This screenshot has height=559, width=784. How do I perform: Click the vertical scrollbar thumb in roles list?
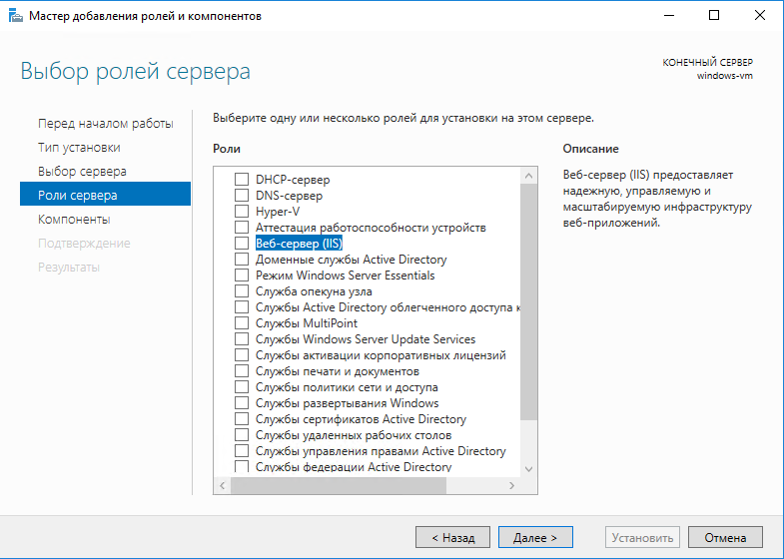coord(529,301)
